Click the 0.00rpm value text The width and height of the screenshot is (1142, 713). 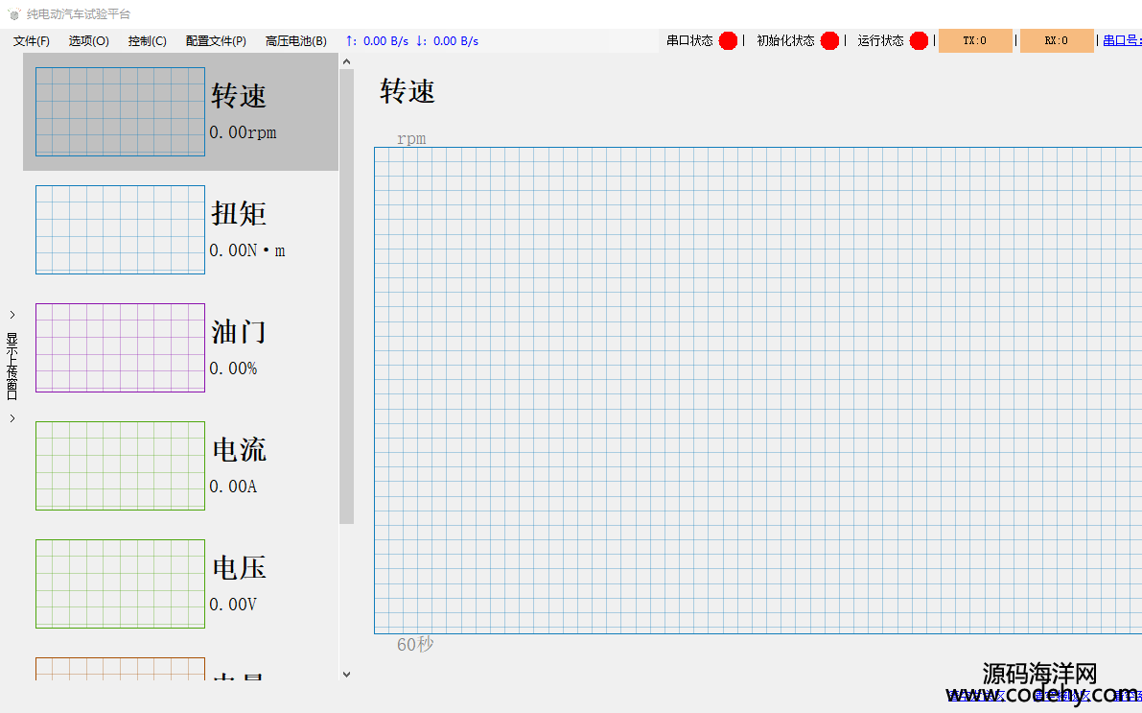[x=244, y=132]
